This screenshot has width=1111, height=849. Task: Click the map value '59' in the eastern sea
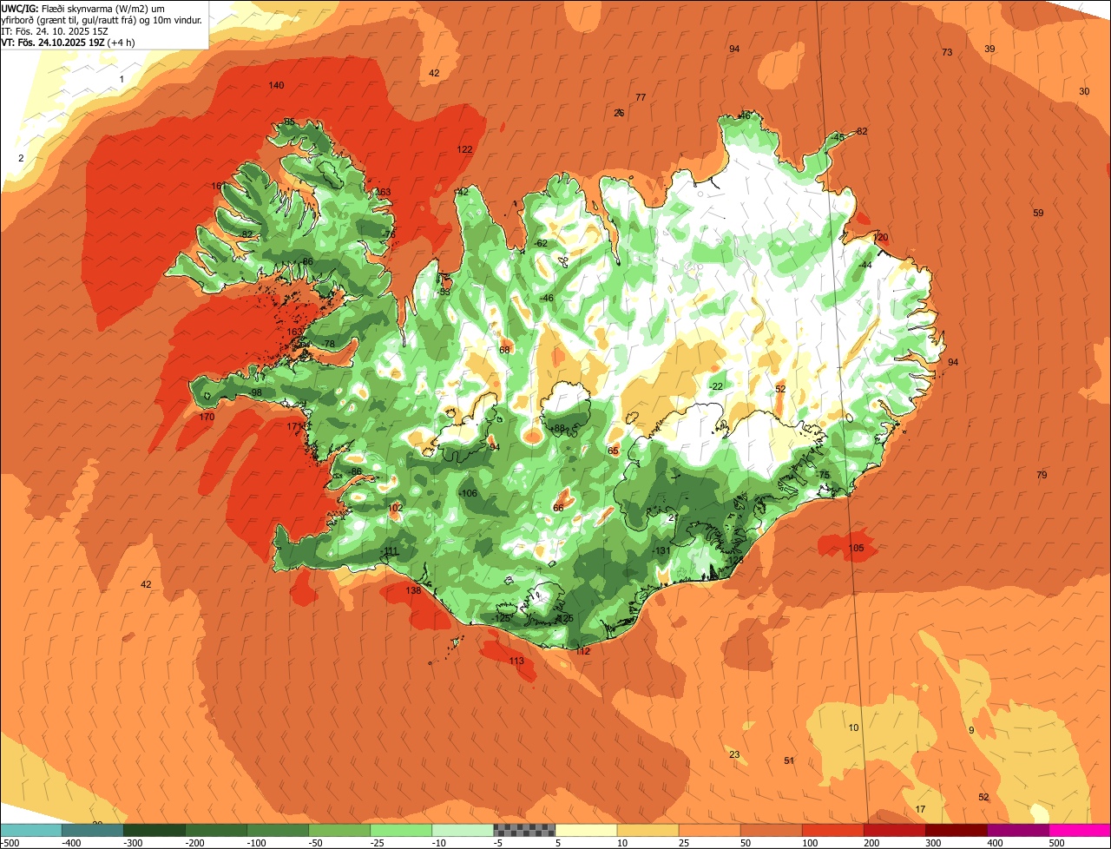pyautogui.click(x=1038, y=213)
